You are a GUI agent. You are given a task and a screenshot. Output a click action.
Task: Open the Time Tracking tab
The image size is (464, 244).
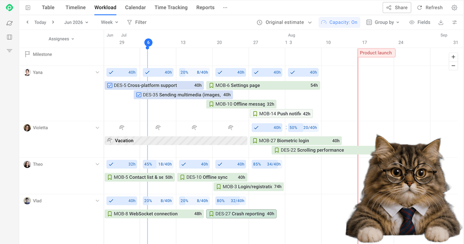tap(171, 8)
